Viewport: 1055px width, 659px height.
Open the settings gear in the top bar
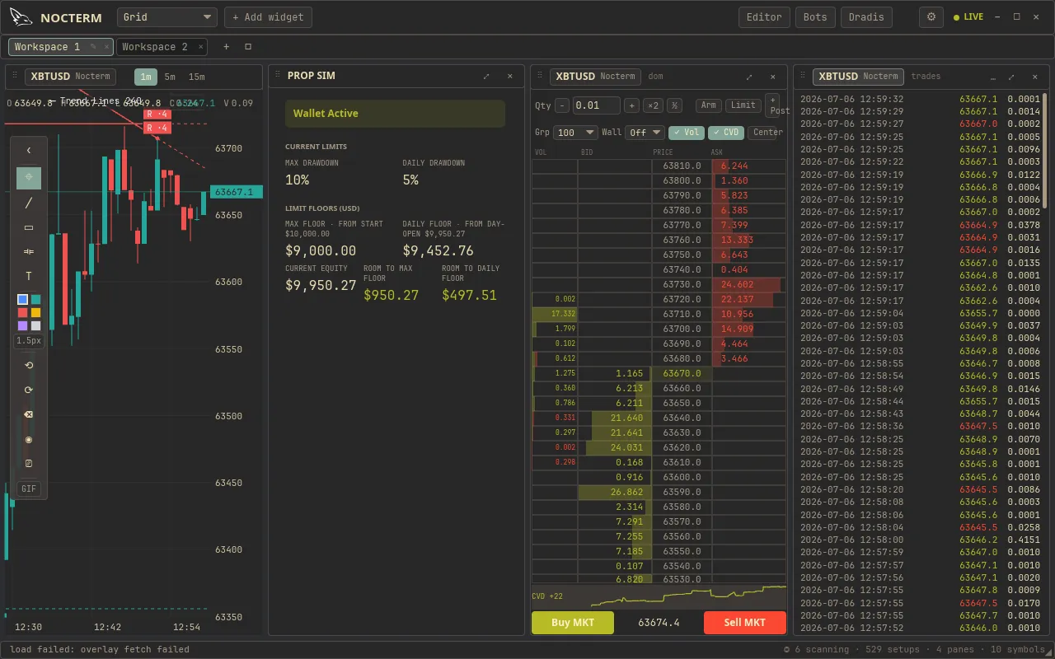931,16
